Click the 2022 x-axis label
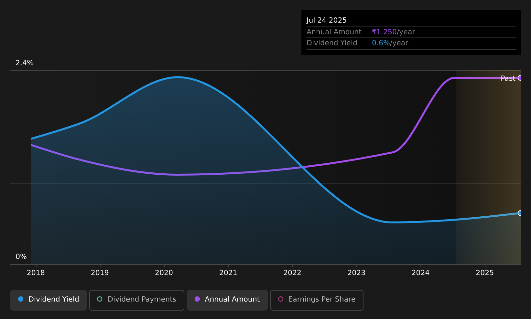The image size is (531, 319). [292, 273]
